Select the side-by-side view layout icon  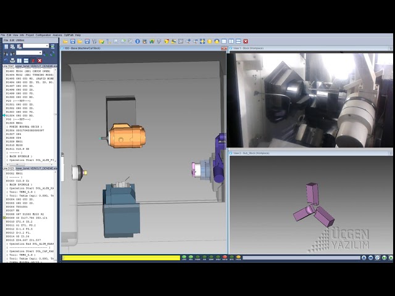click(x=231, y=41)
